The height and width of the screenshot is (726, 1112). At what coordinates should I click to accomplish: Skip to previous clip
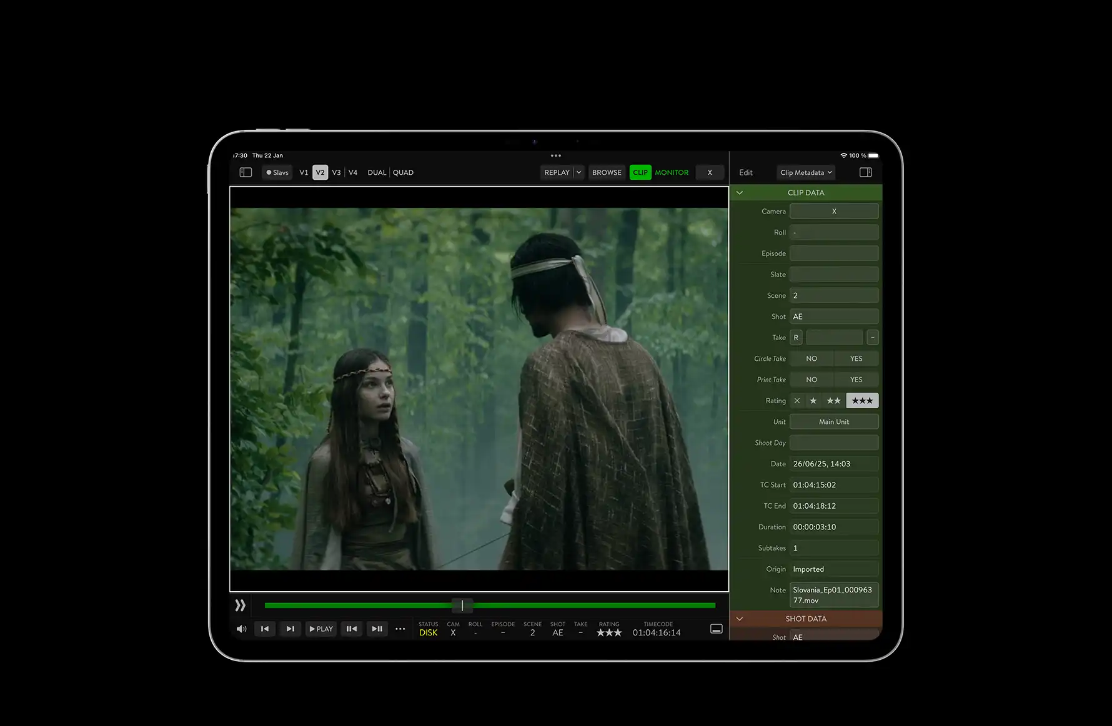click(x=265, y=629)
